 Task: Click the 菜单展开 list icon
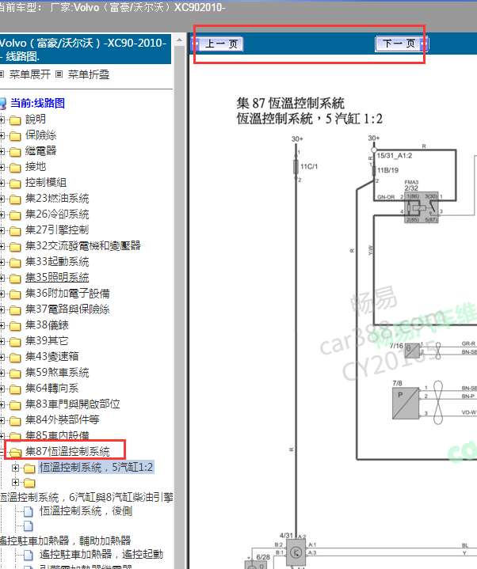click(x=2, y=74)
